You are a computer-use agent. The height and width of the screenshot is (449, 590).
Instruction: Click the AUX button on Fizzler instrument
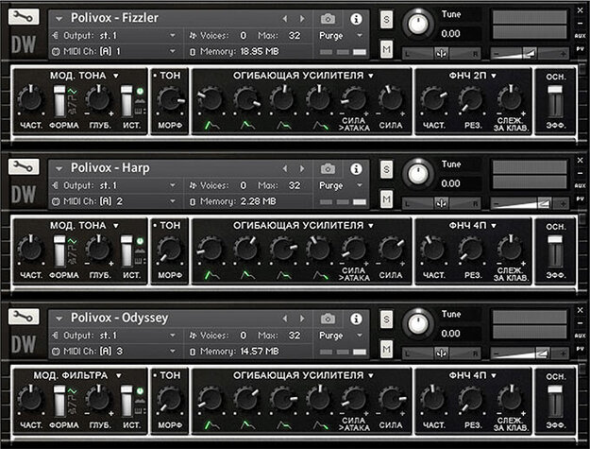pyautogui.click(x=580, y=36)
